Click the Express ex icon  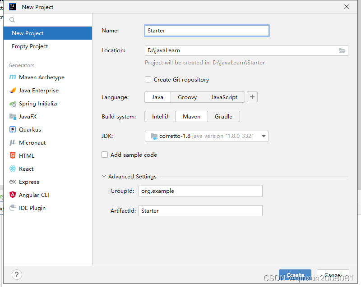tap(13, 182)
